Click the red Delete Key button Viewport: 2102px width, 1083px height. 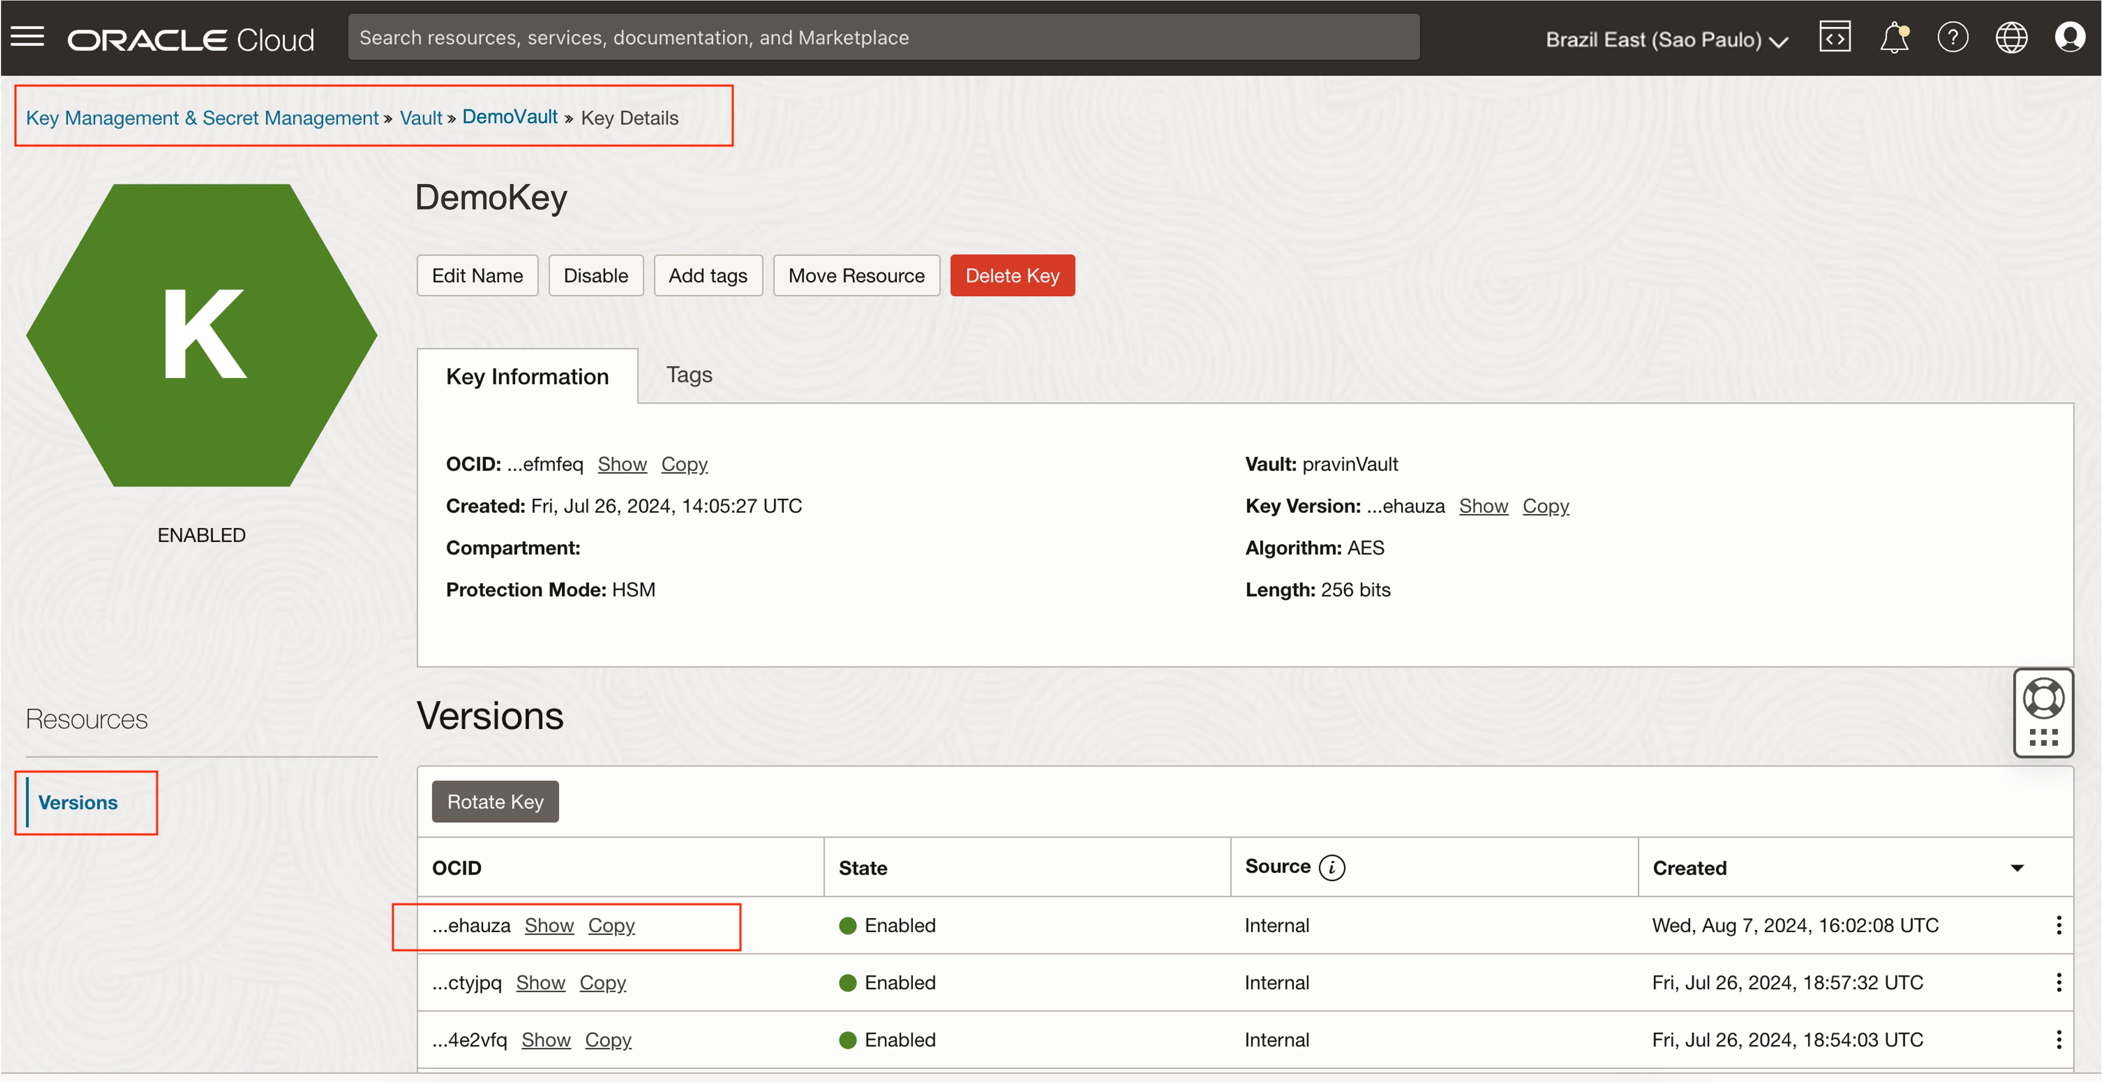[1012, 276]
